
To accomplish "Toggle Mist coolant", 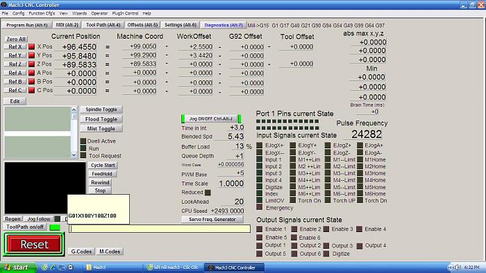I will [101, 129].
